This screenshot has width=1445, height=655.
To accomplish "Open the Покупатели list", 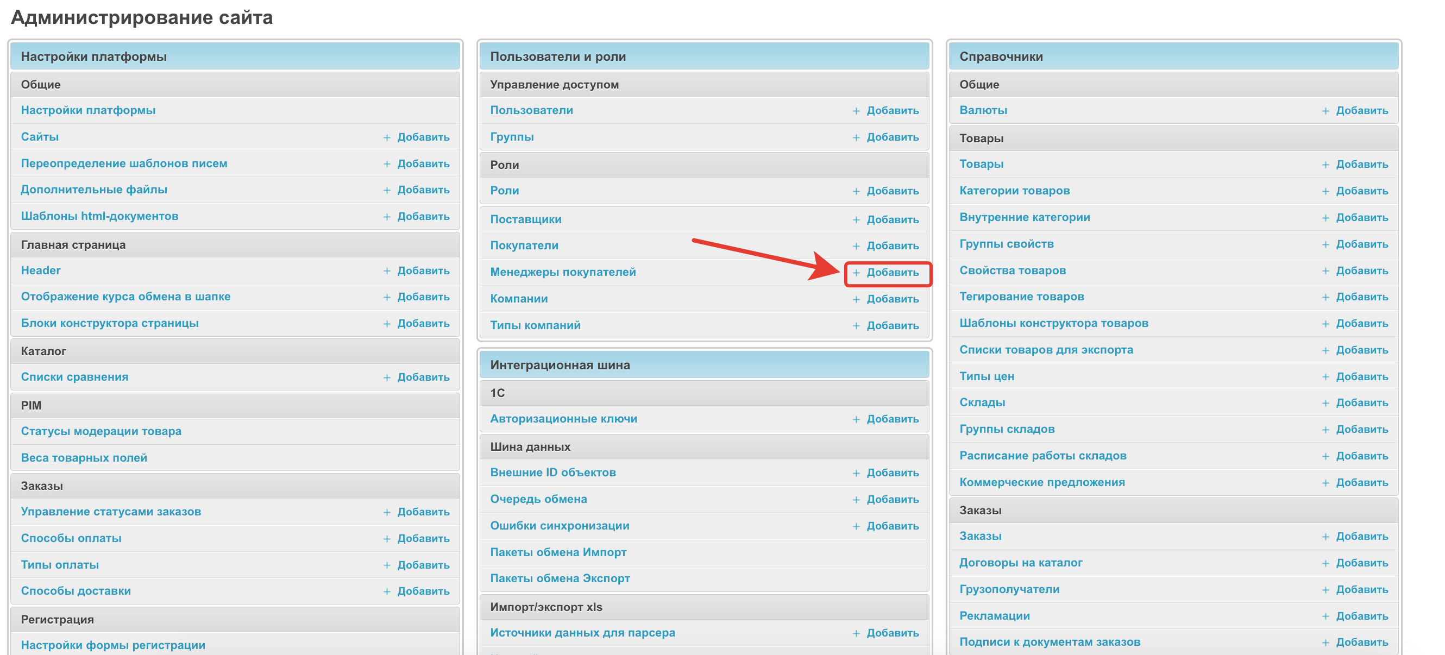I will [524, 245].
